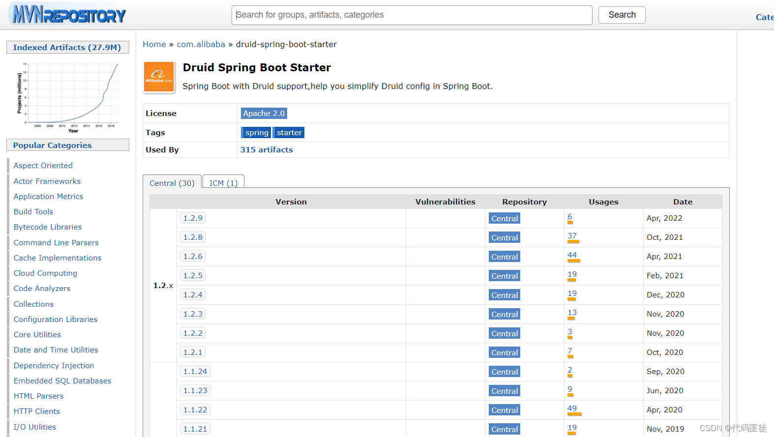Open Date and Time Utilities category
The width and height of the screenshot is (774, 437).
click(56, 350)
